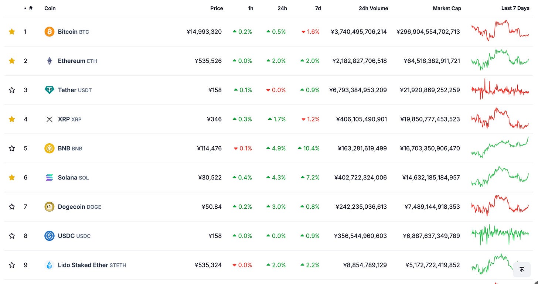Add Tether to favorites with star
Screen dimensions: 538x284
tap(12, 90)
